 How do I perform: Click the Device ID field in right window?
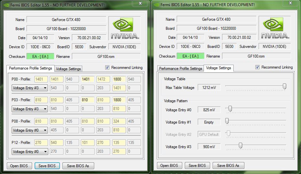click(190, 47)
